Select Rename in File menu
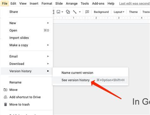 26,82
